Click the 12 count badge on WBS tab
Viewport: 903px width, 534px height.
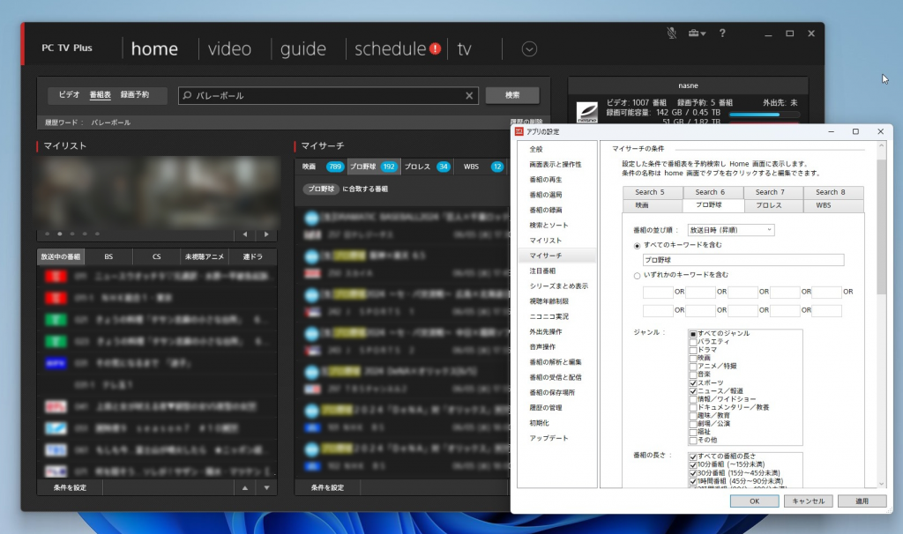497,167
